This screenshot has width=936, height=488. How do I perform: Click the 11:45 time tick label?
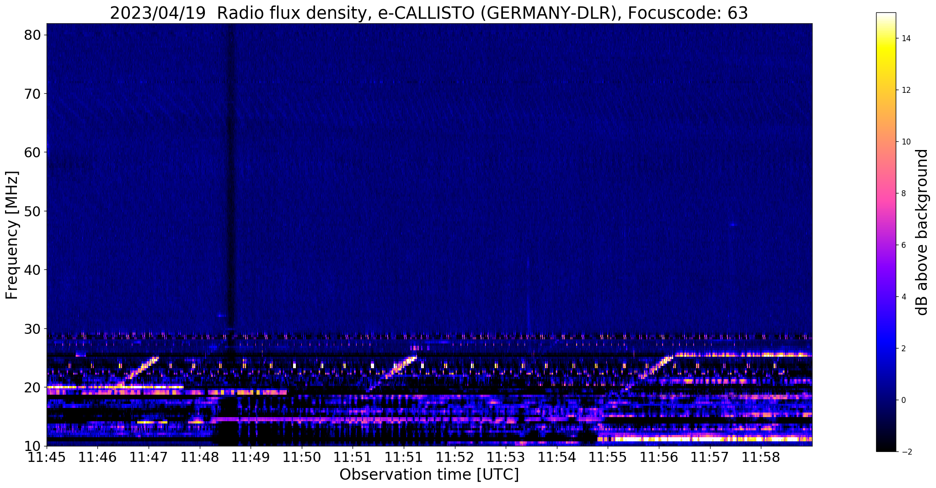[x=47, y=457]
